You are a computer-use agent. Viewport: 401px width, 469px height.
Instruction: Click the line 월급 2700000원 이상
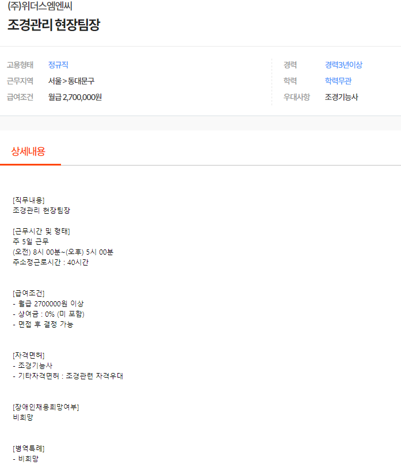(48, 304)
